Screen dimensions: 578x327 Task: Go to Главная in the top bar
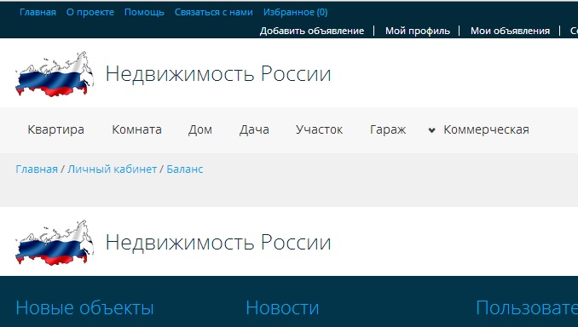pos(38,12)
